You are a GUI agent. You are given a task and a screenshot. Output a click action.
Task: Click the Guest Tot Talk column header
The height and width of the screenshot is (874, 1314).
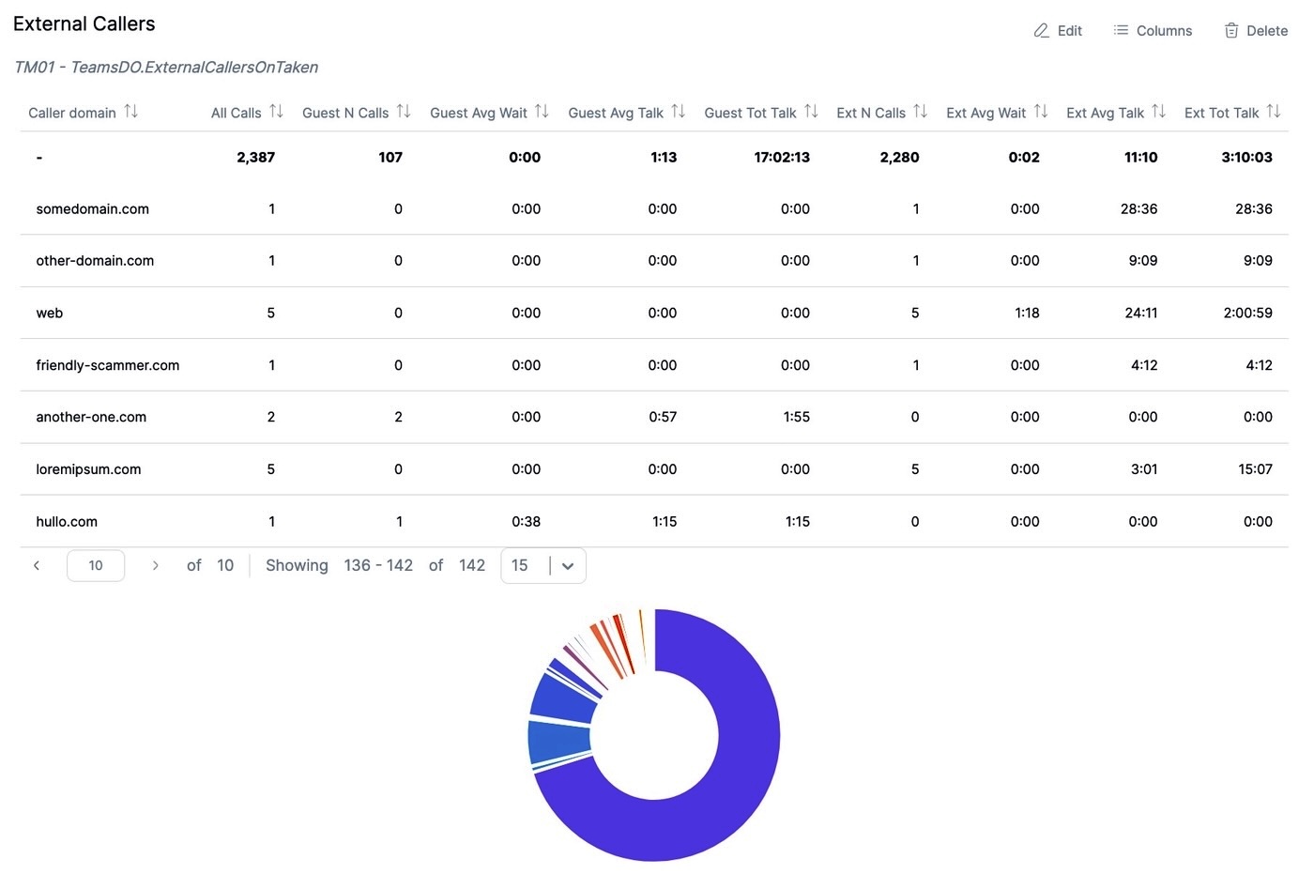pos(750,113)
